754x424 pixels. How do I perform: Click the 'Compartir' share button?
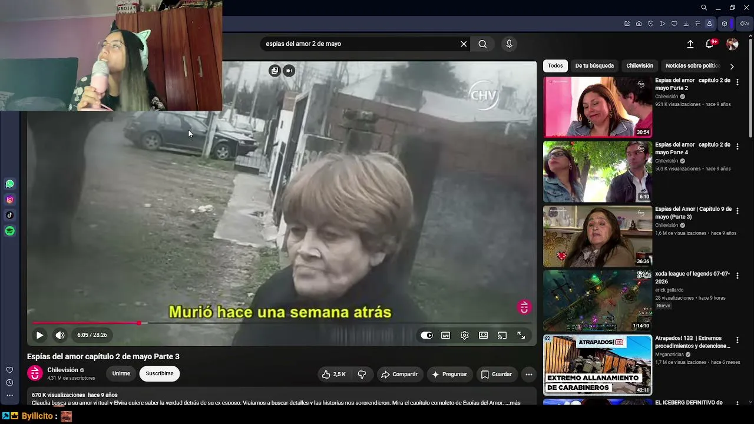399,374
